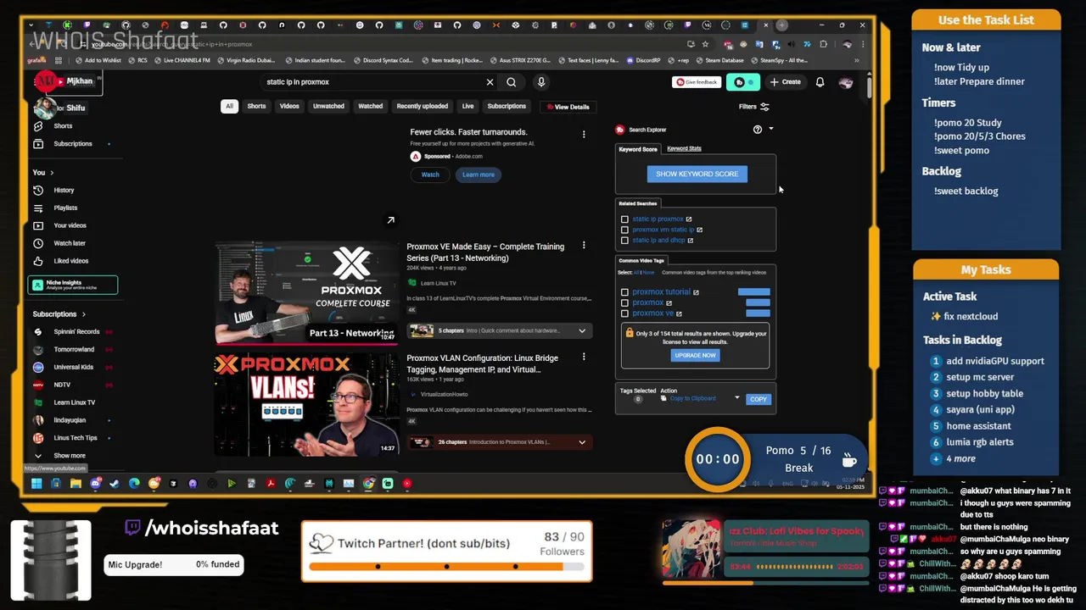1086x610 pixels.
Task: Open three-dot menu for the sponsored Adobe ad
Action: (583, 134)
